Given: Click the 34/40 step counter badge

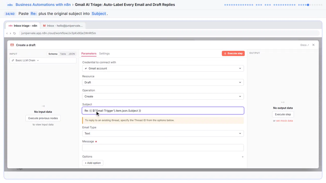Looking at the screenshot, I should coord(10,14).
